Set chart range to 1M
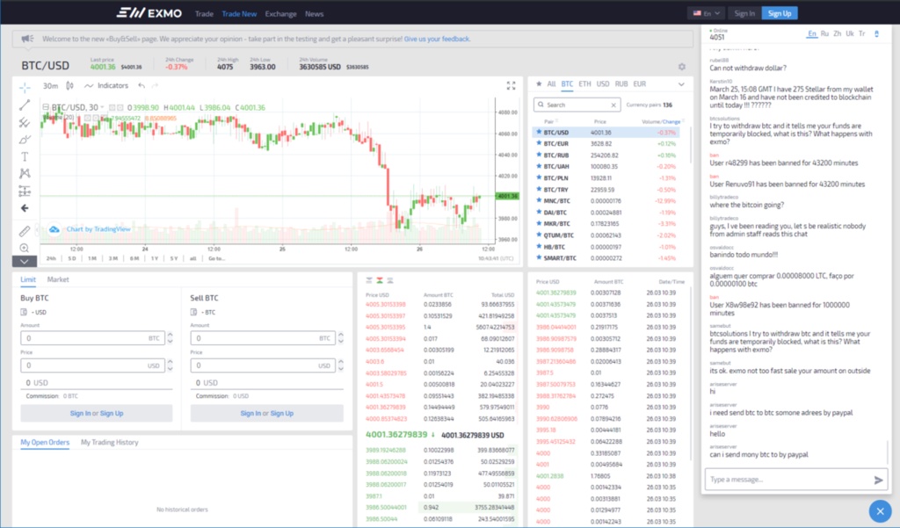 (91, 258)
